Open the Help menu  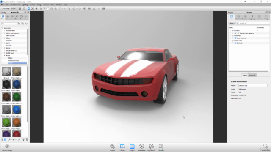coord(66,5)
